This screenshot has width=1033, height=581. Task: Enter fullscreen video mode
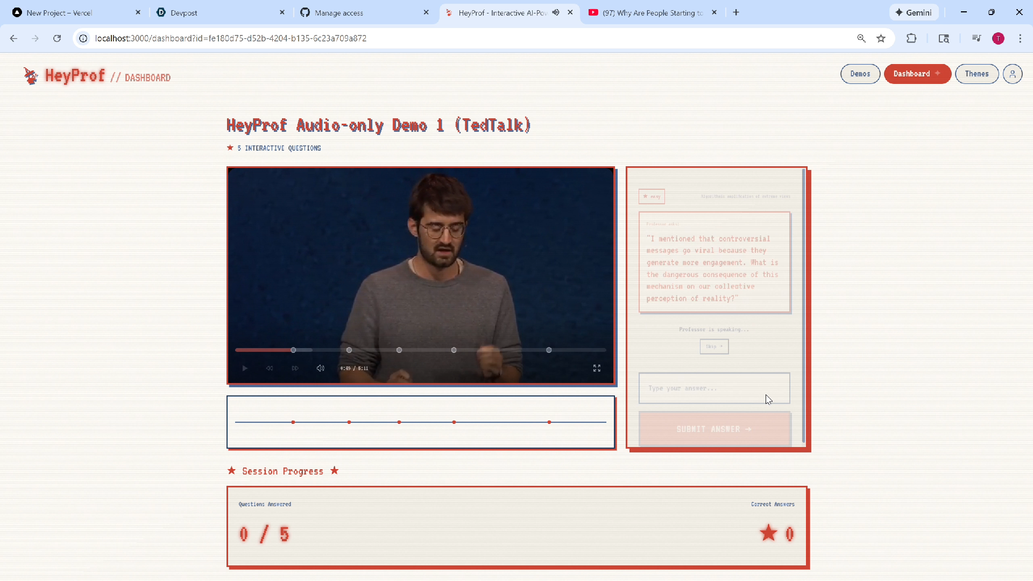(597, 369)
